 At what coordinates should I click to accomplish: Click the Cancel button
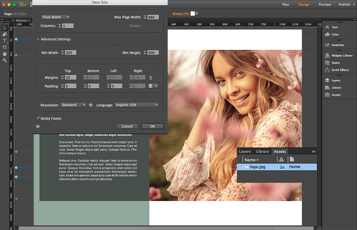pyautogui.click(x=127, y=126)
